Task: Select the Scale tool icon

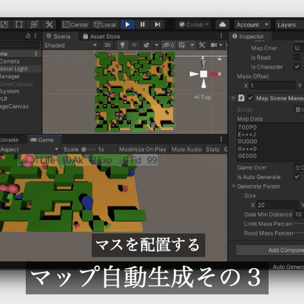Action: point(4,24)
